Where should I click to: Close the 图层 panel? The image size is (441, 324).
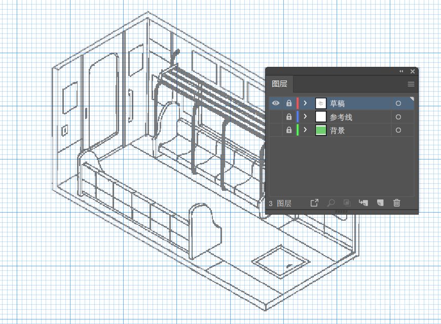[413, 71]
